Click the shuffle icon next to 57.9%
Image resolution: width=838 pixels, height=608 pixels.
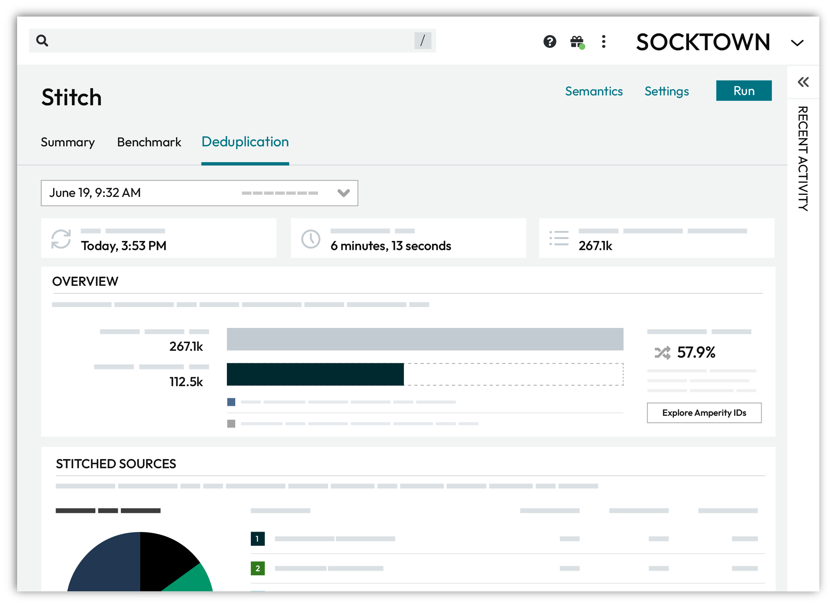663,353
